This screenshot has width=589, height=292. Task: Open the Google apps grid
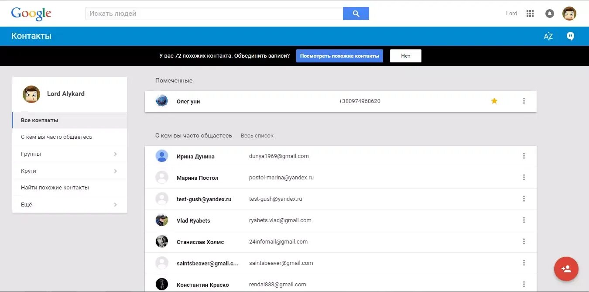click(x=530, y=14)
